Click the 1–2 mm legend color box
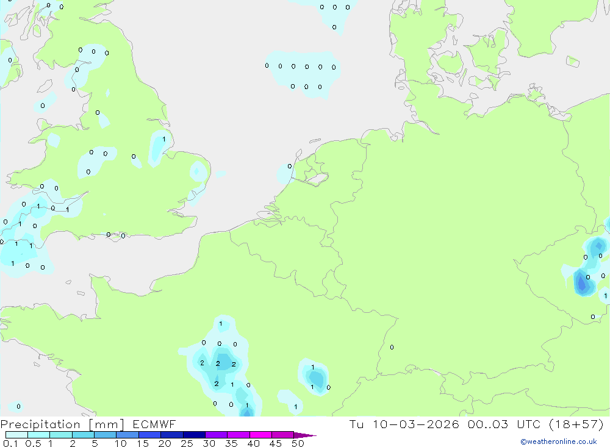This screenshot has width=610, height=447. [61, 435]
